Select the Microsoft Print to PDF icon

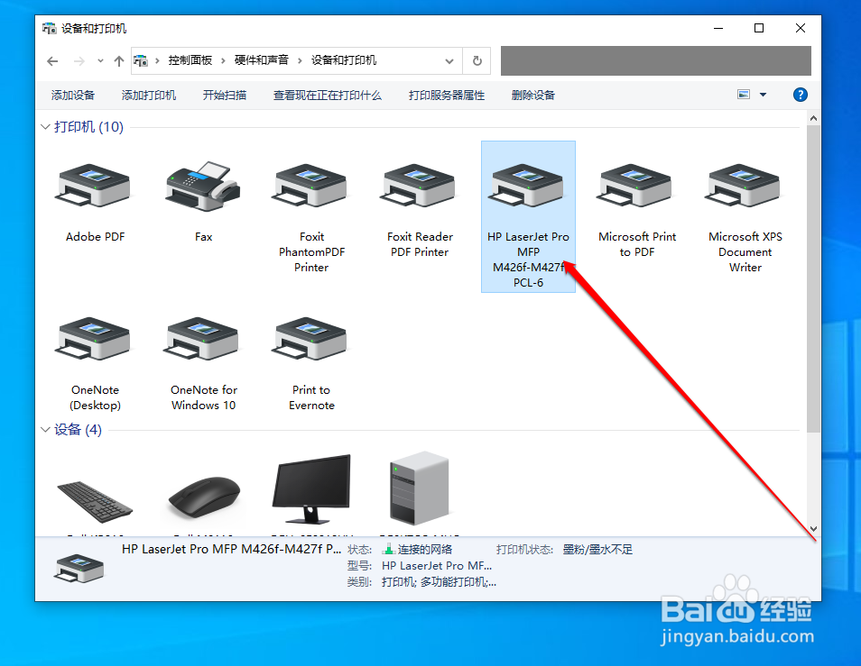pyautogui.click(x=635, y=185)
